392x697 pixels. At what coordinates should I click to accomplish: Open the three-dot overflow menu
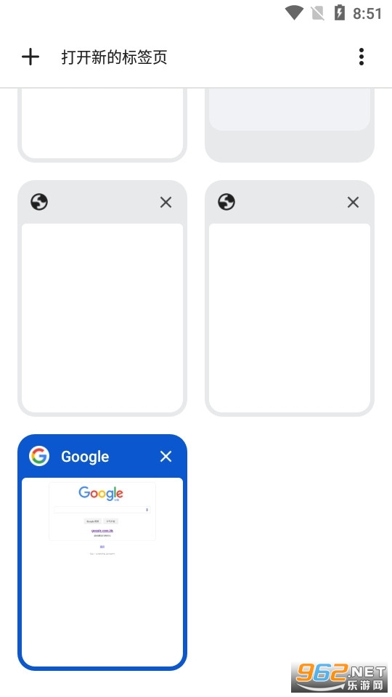point(362,57)
